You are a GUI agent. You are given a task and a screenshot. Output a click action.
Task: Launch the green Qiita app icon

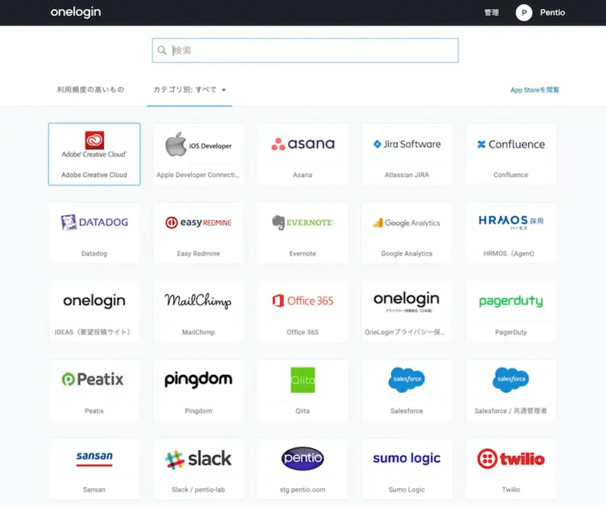pos(302,380)
